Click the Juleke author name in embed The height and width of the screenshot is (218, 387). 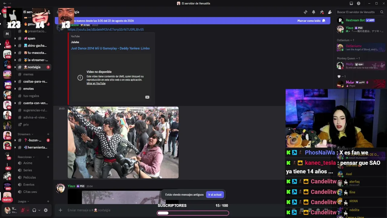75,42
